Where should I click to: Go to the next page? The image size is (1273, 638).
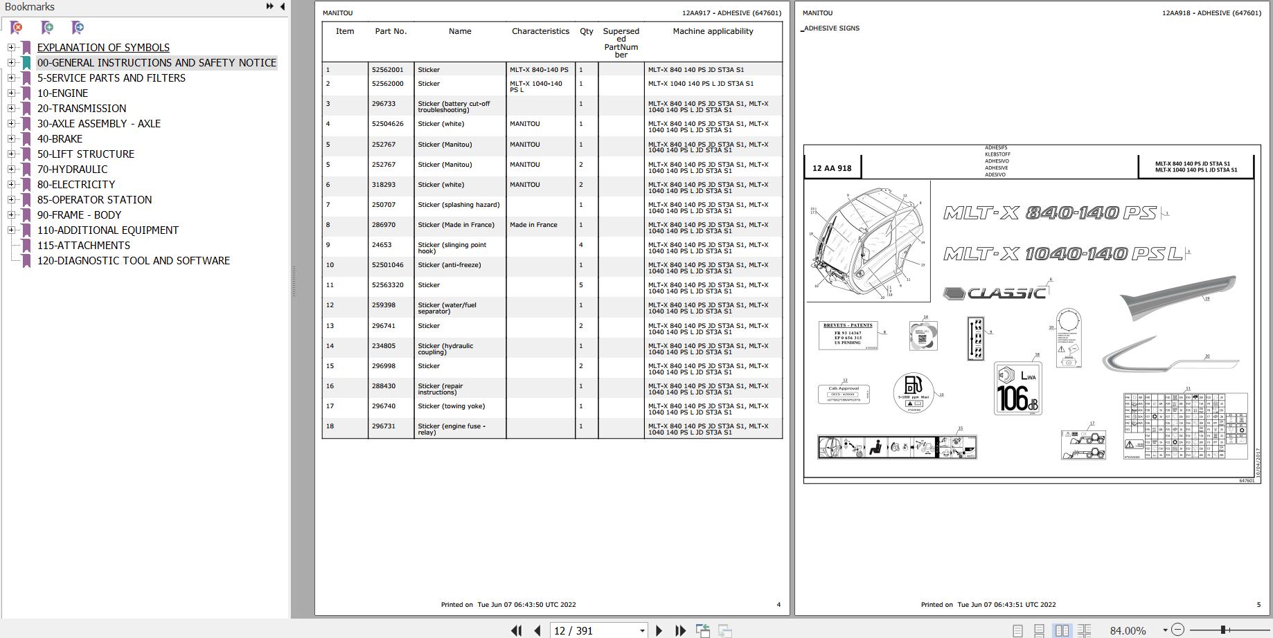(659, 630)
